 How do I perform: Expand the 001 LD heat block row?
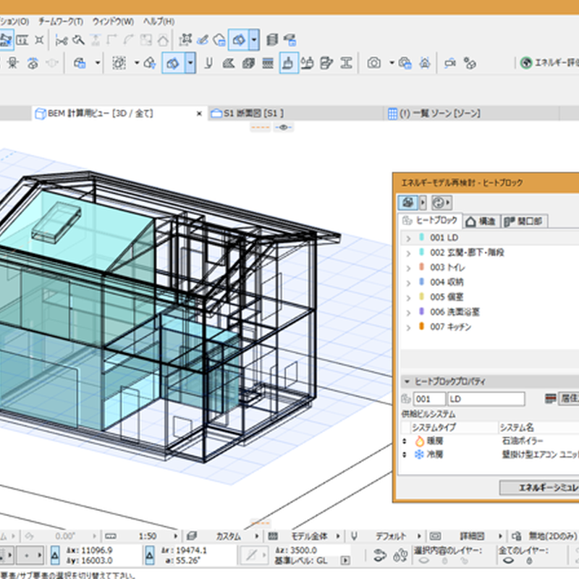coord(408,239)
